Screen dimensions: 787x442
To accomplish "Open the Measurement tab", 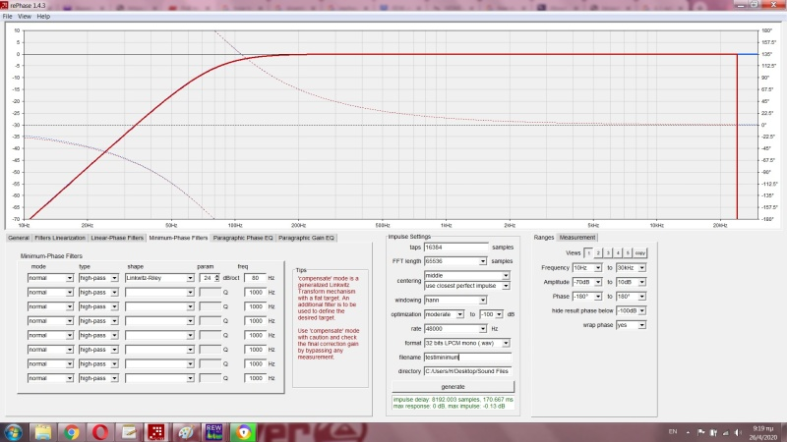I will (577, 238).
